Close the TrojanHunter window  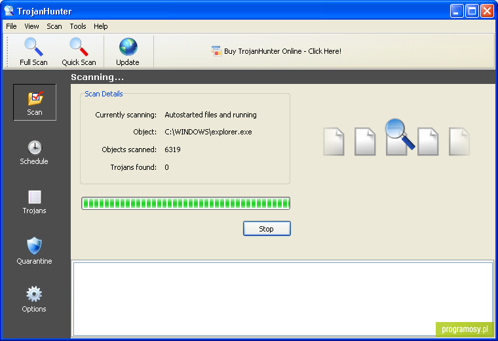coord(487,11)
